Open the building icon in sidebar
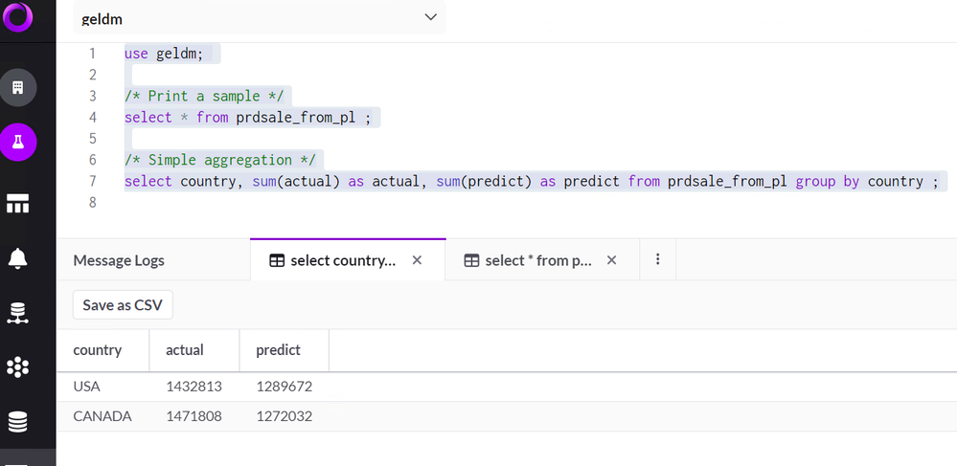The height and width of the screenshot is (466, 957). pos(18,88)
